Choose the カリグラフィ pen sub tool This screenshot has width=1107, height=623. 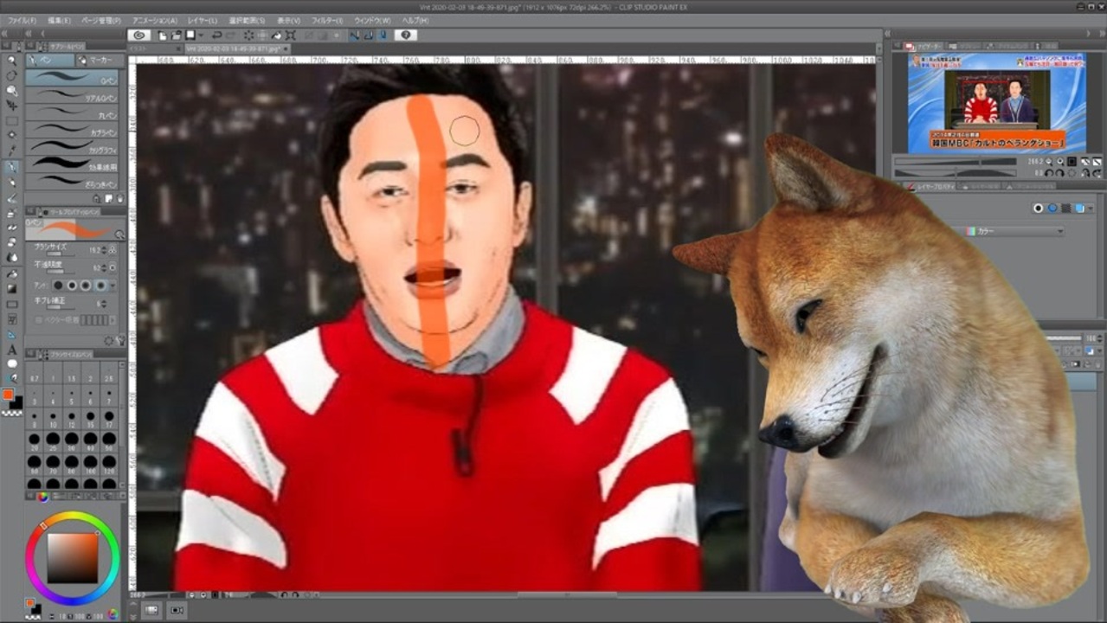click(74, 146)
